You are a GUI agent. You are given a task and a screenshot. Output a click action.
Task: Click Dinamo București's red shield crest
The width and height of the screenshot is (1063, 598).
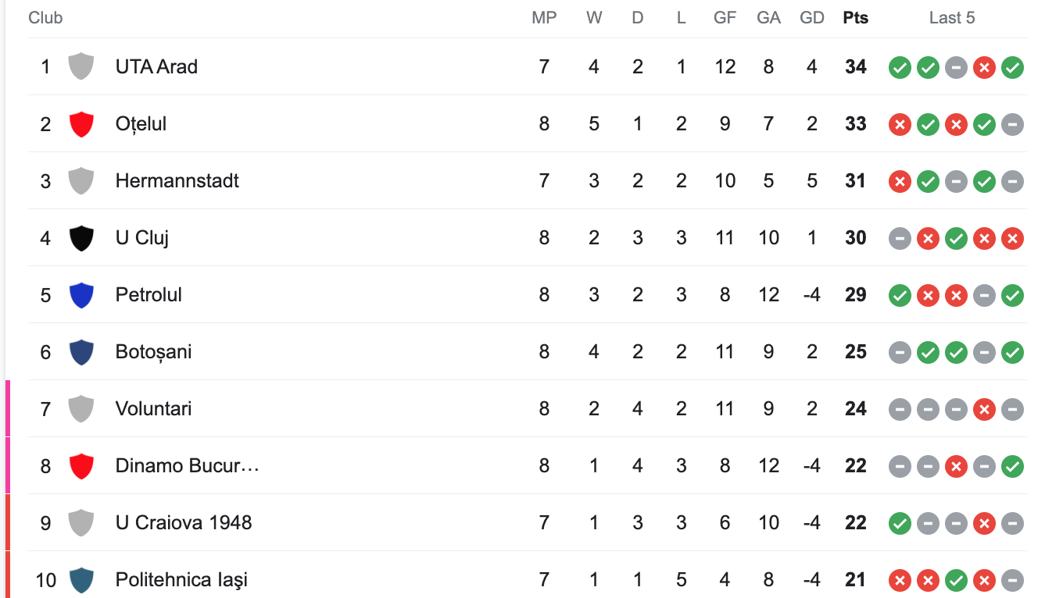tap(81, 466)
